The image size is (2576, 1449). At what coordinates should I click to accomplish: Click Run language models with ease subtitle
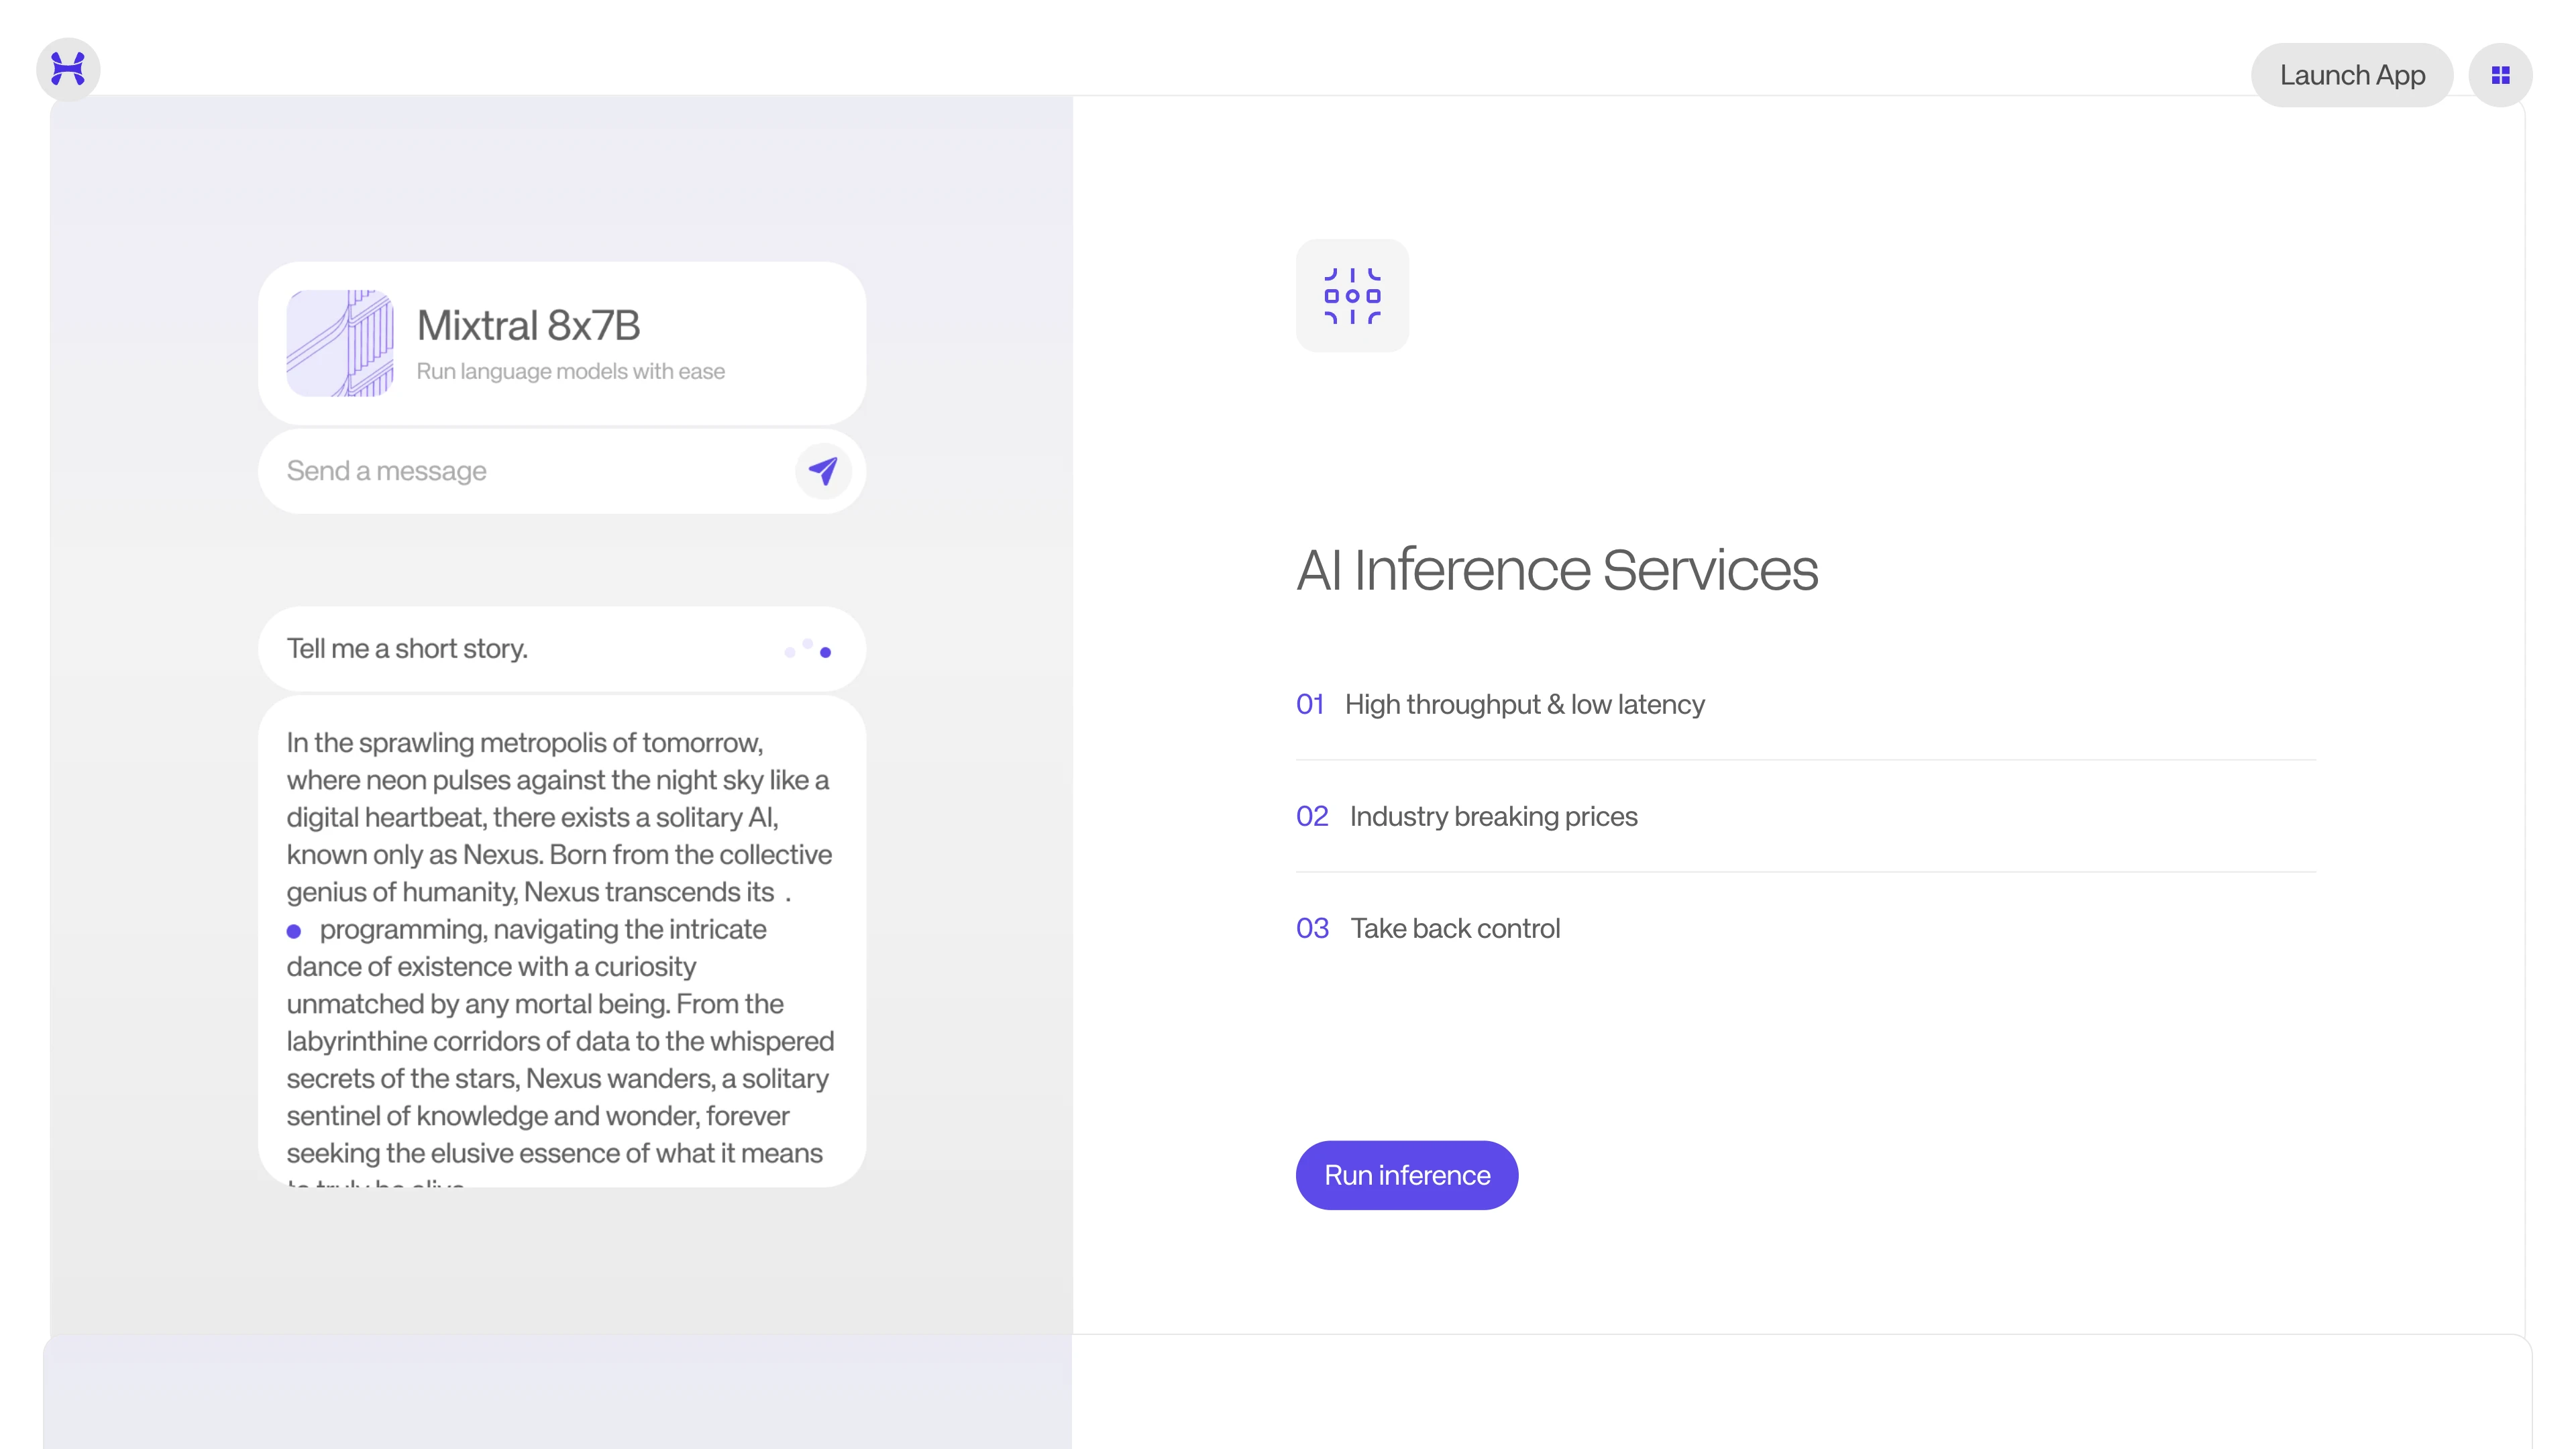(571, 371)
